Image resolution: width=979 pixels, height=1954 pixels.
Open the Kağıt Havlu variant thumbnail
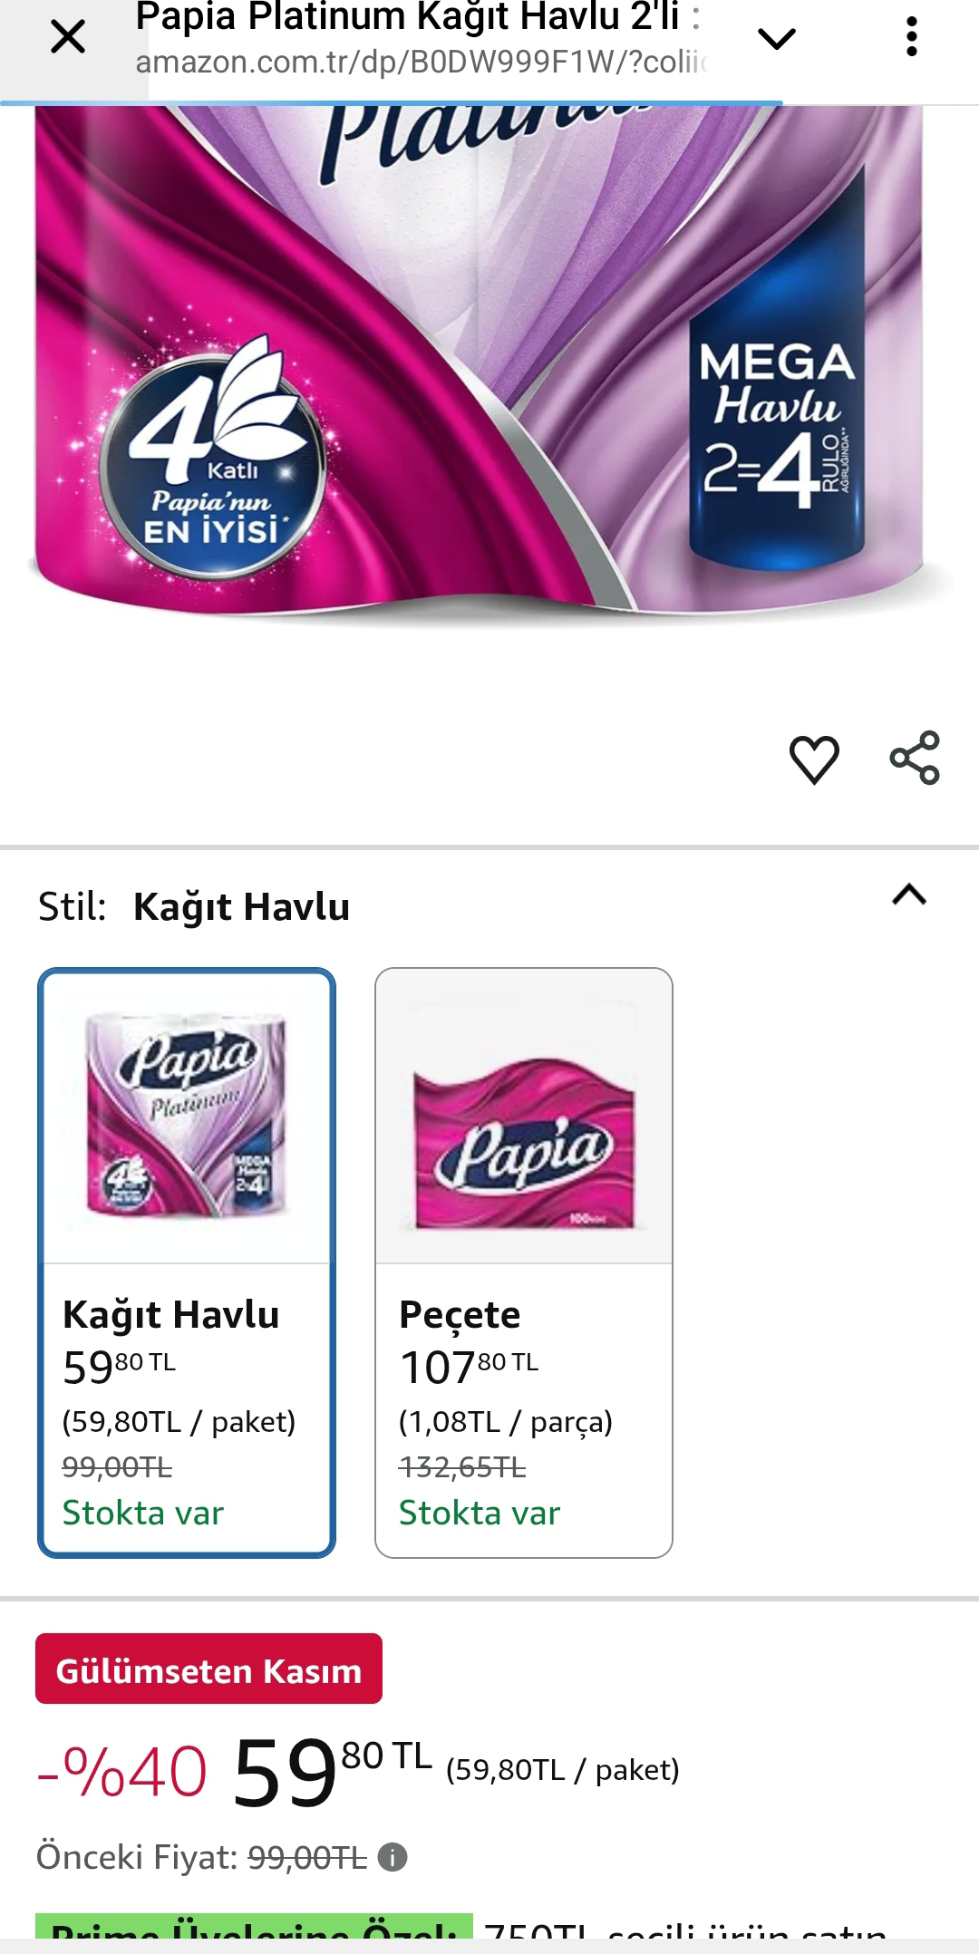coord(187,1116)
